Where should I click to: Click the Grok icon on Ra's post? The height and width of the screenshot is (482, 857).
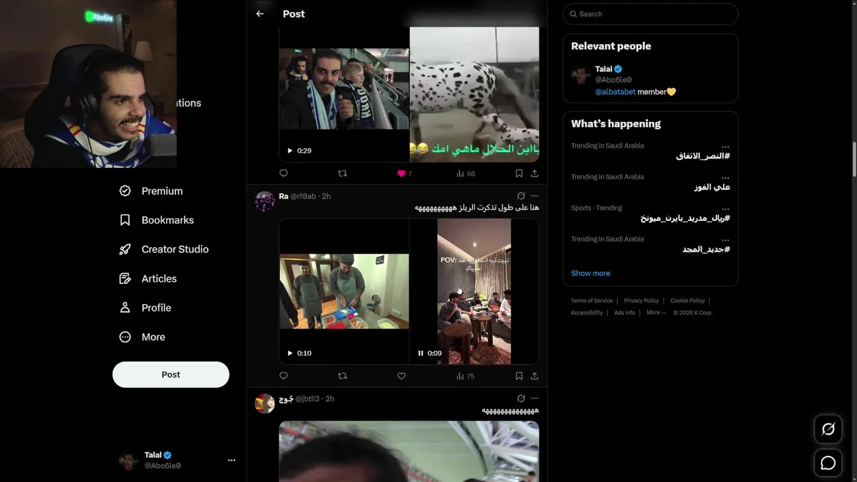point(521,196)
